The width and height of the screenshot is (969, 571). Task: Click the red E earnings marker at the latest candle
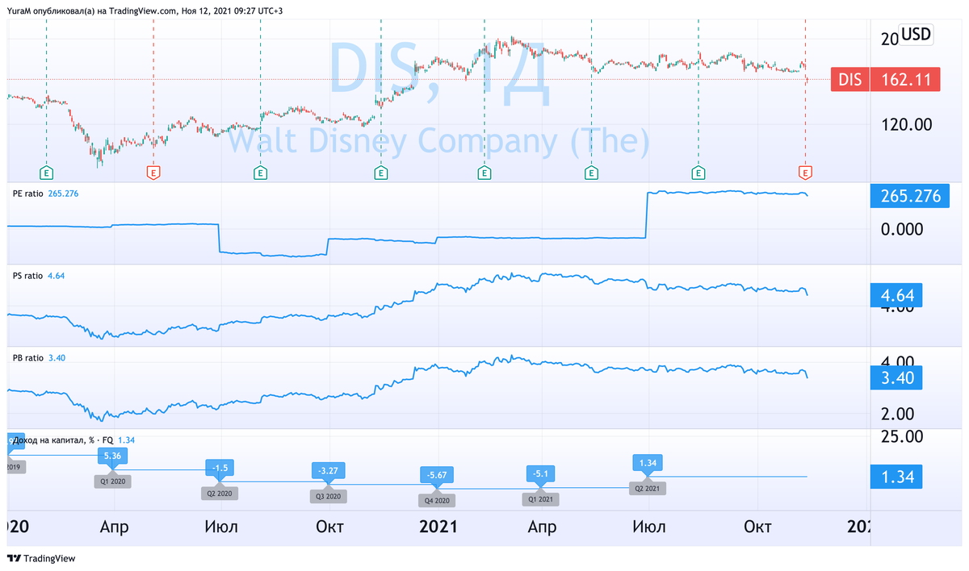805,172
